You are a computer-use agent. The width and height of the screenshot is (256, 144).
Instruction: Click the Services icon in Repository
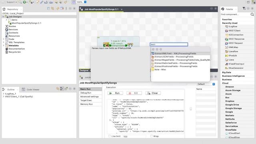(x=7, y=30)
